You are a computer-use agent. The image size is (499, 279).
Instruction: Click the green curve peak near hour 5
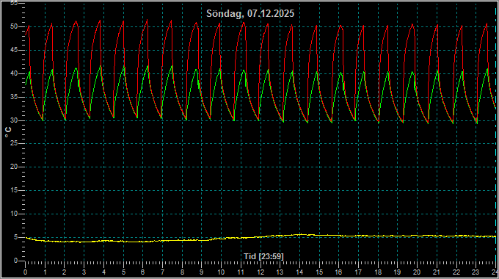coord(123,67)
